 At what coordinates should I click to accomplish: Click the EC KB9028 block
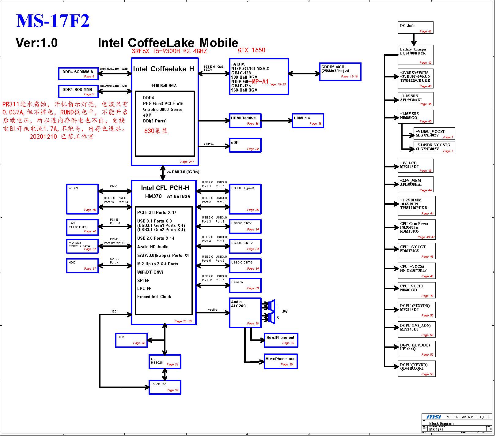point(165,362)
